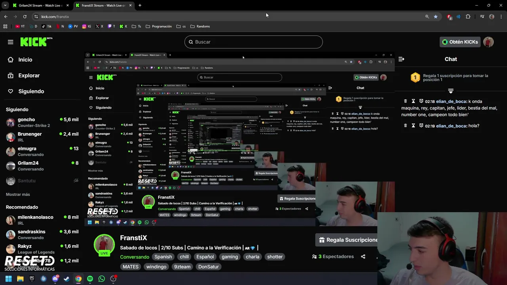Open Randoms bookmarks folder

coord(200,27)
